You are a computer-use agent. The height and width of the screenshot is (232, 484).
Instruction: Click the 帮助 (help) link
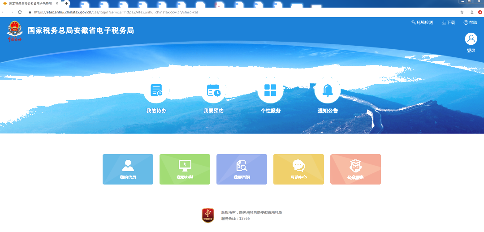[471, 22]
